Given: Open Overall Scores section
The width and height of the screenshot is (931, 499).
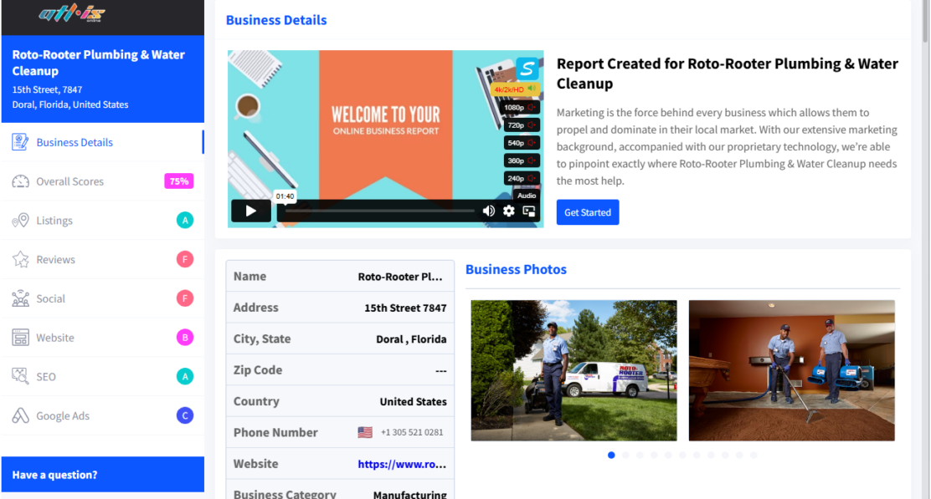Looking at the screenshot, I should pos(103,181).
